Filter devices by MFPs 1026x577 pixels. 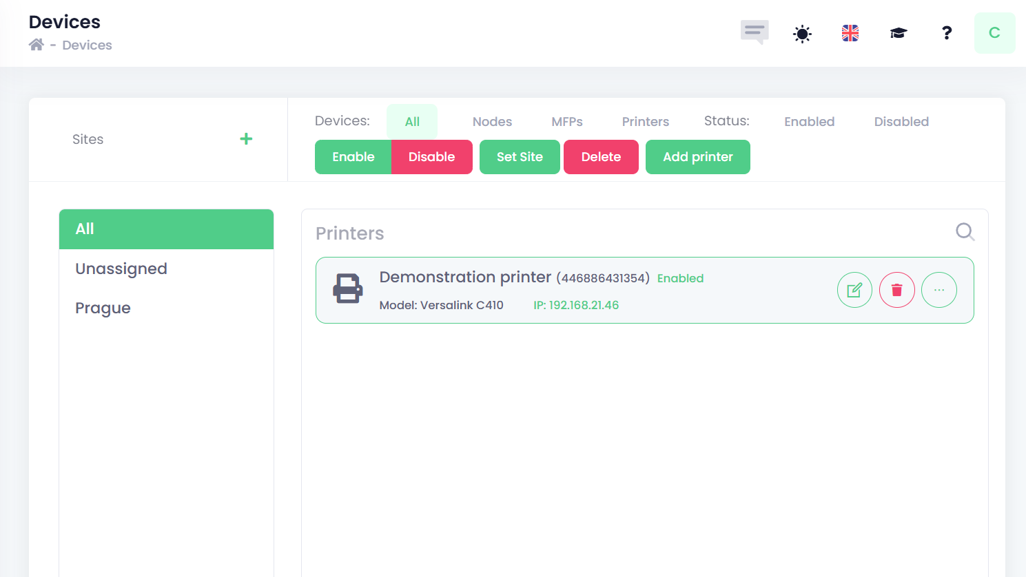pyautogui.click(x=567, y=122)
